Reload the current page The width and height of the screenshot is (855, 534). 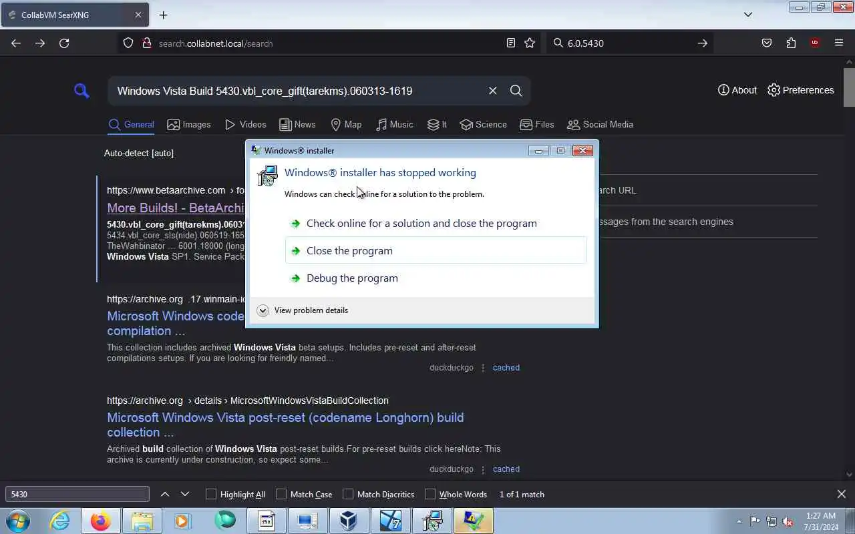click(64, 43)
